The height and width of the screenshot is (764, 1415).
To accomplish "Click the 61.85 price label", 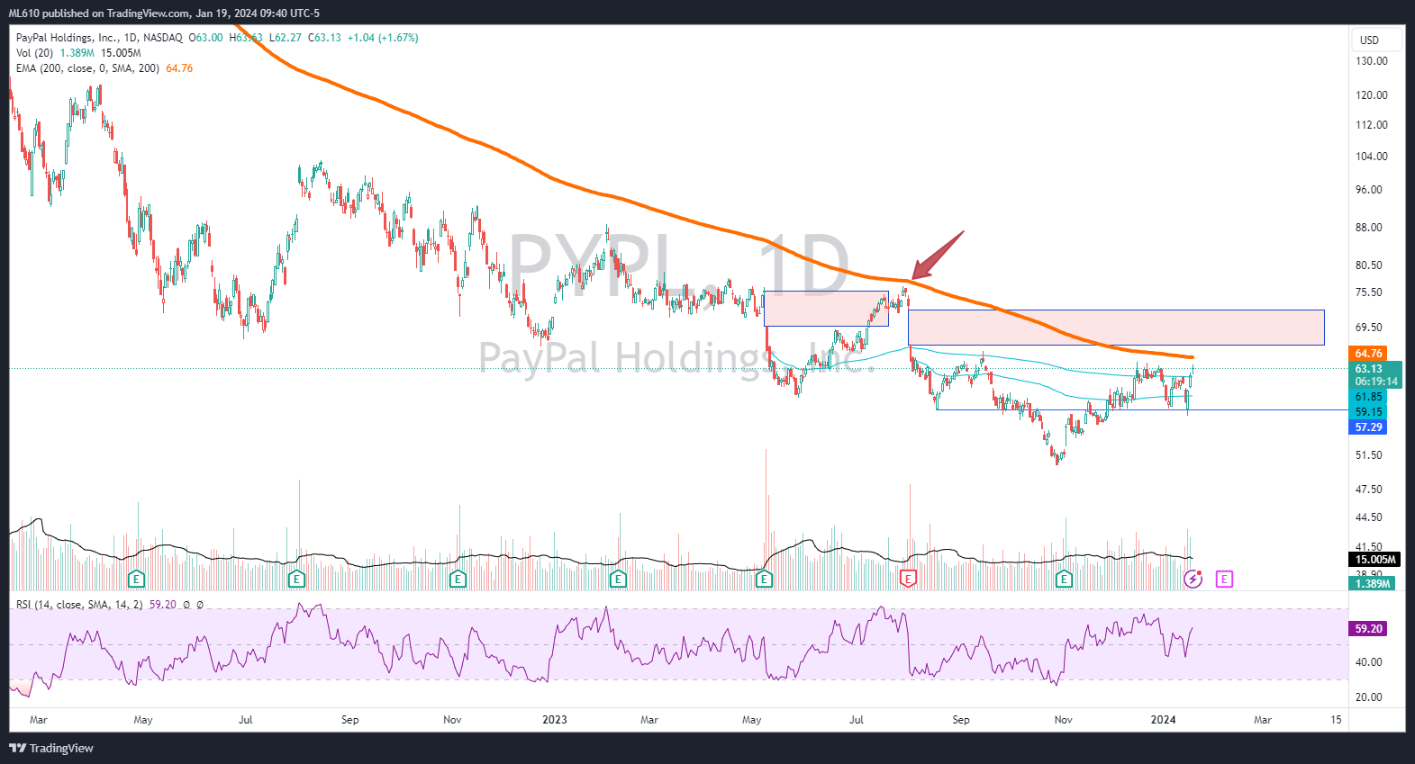I will pos(1368,397).
